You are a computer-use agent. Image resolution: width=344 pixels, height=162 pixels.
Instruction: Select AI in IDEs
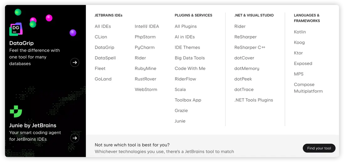pyautogui.click(x=185, y=37)
